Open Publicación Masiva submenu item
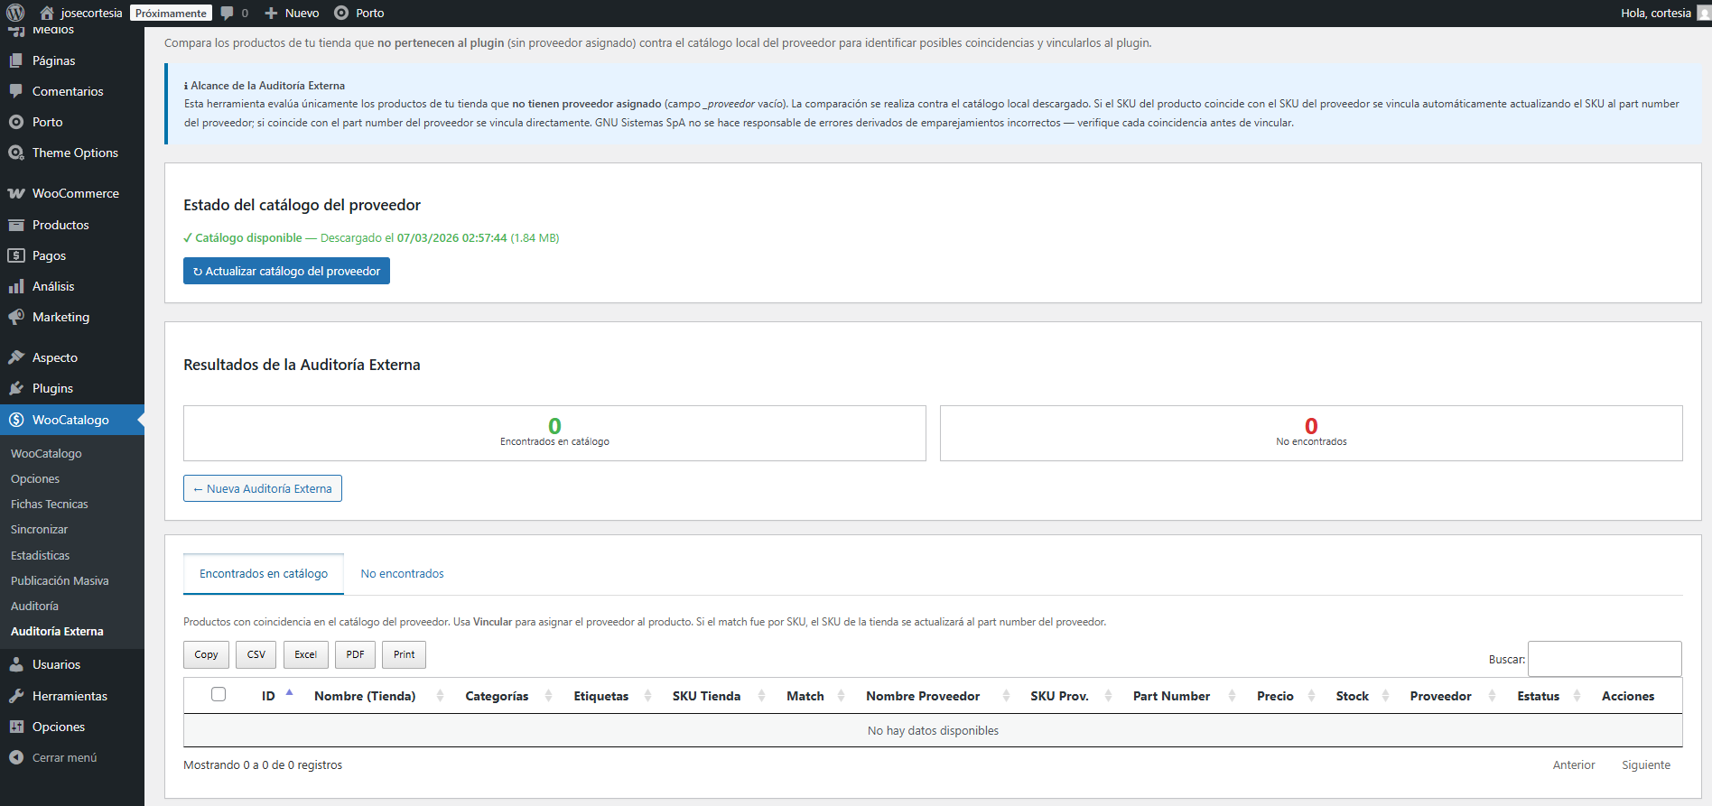The width and height of the screenshot is (1712, 806). (60, 580)
